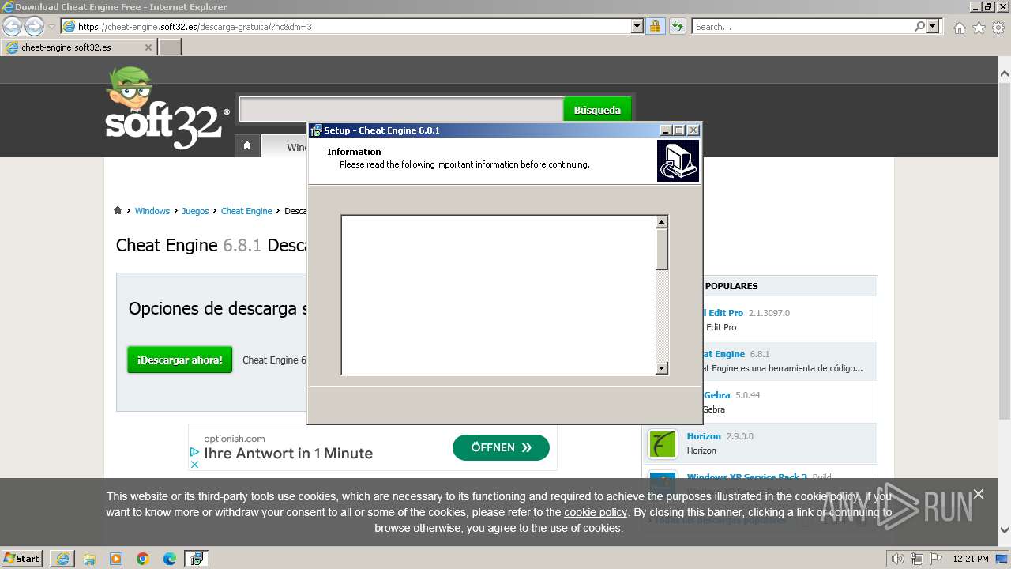The width and height of the screenshot is (1011, 569).
Task: Click the magnifier icon in the search box
Action: [x=919, y=26]
